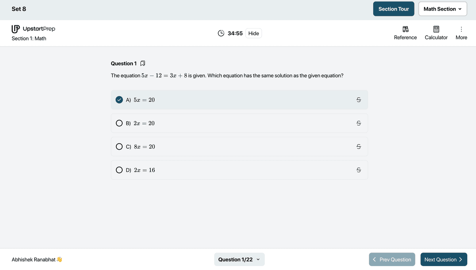The width and height of the screenshot is (476, 270).
Task: Expand the Math Section dropdown
Action: click(443, 9)
